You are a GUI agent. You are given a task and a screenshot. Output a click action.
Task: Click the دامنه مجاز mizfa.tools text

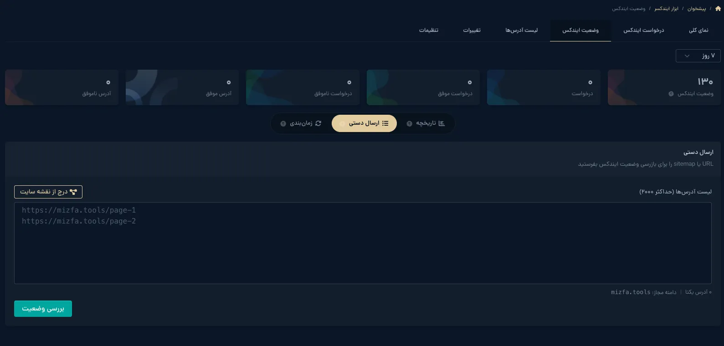point(644,292)
